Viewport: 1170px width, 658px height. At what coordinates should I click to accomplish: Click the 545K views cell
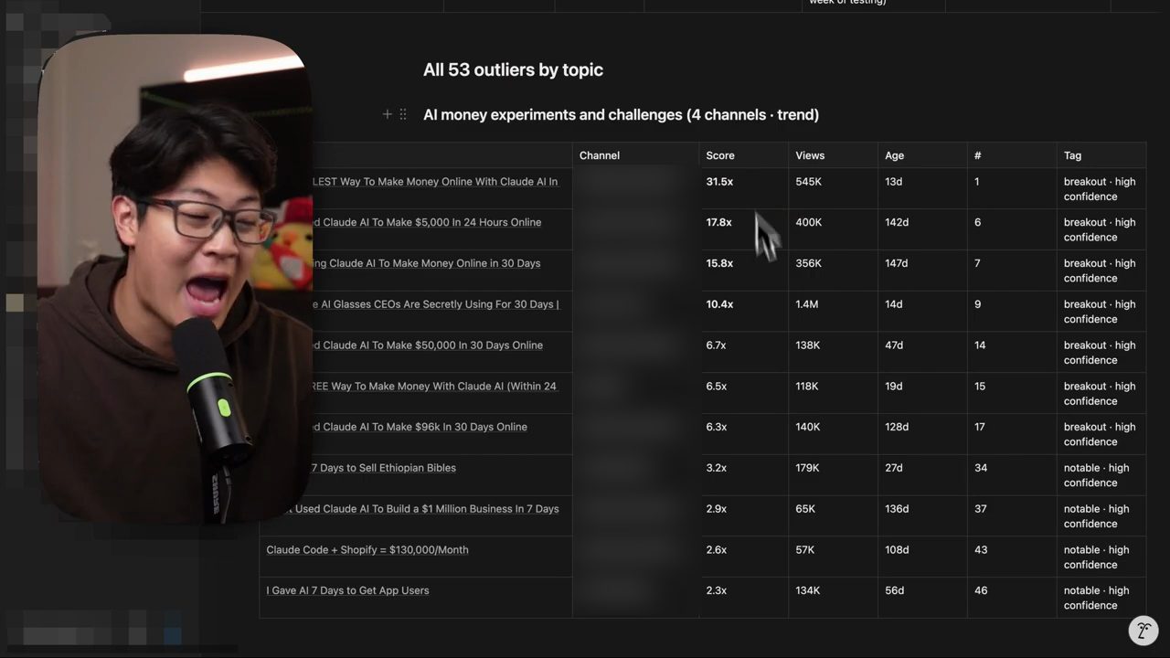tap(833, 189)
